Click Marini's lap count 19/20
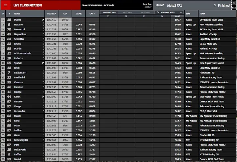Image resolution: width=237 pixels, height=162 pixels. (65, 20)
